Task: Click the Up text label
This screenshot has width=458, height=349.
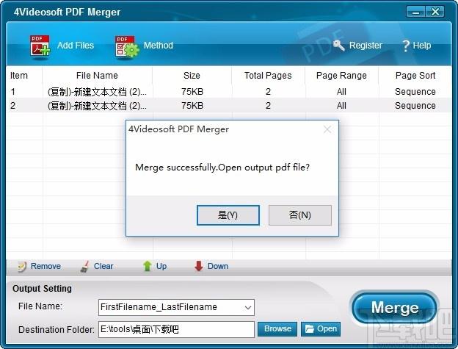Action: [161, 266]
